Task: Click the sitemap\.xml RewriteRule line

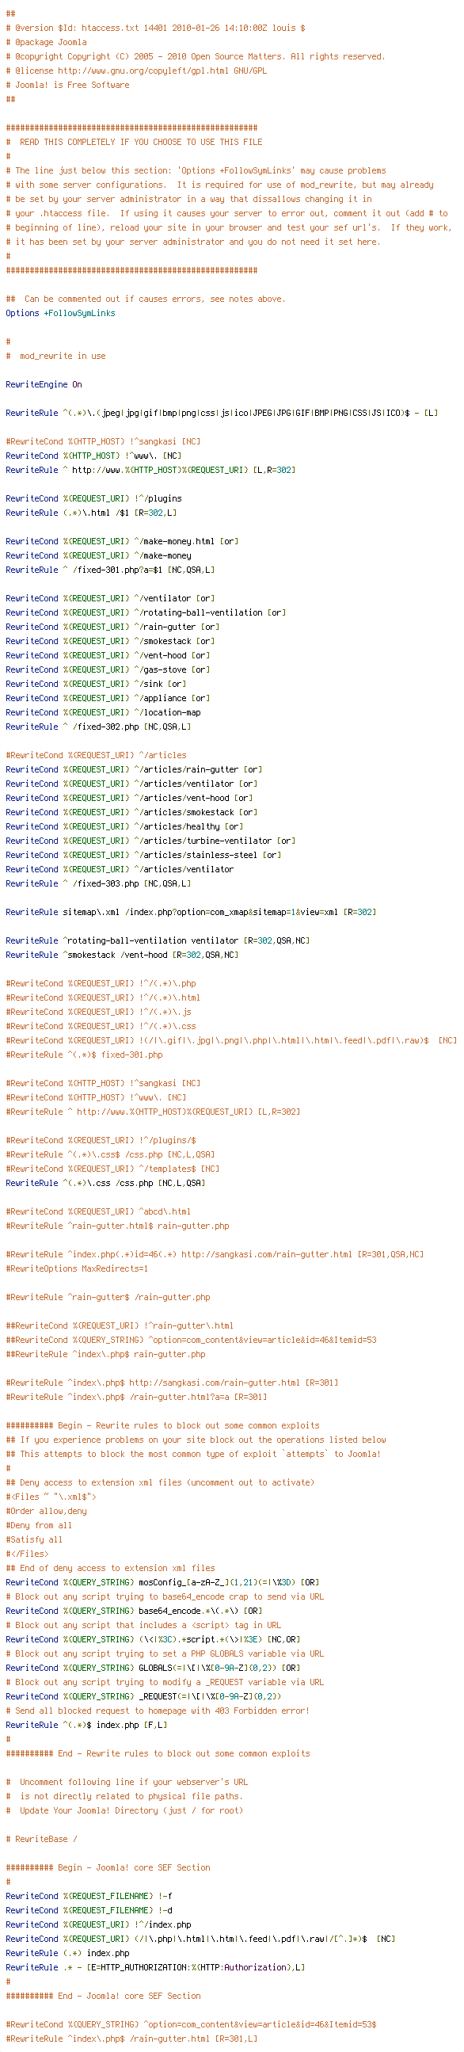Action: point(191,913)
